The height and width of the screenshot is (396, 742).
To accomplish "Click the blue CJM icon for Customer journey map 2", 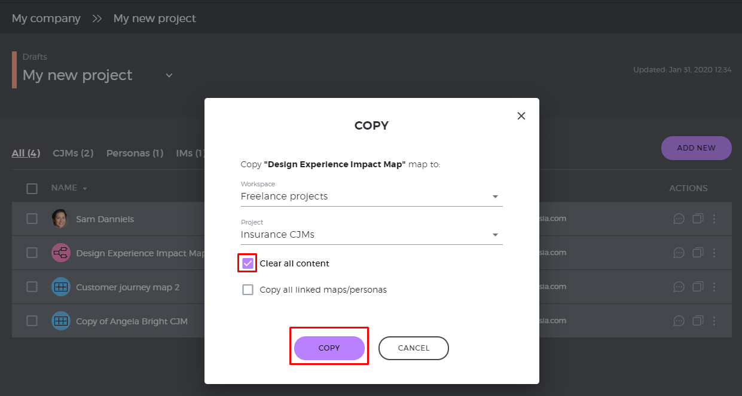I will 61,287.
